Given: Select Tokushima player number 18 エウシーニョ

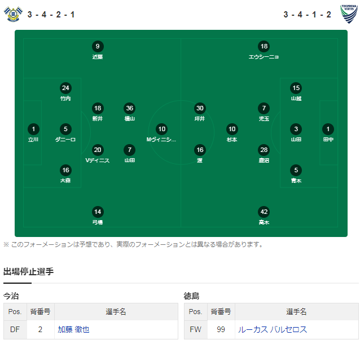Looking at the screenshot, I should [x=264, y=50].
